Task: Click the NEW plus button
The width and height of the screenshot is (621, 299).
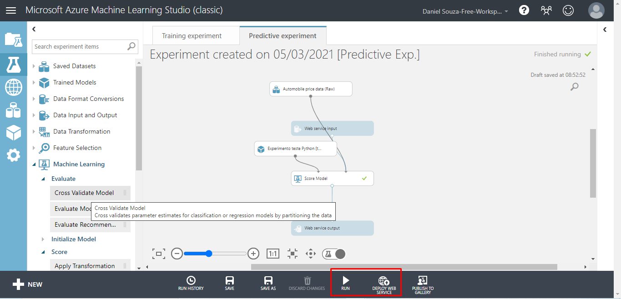Action: (27, 284)
